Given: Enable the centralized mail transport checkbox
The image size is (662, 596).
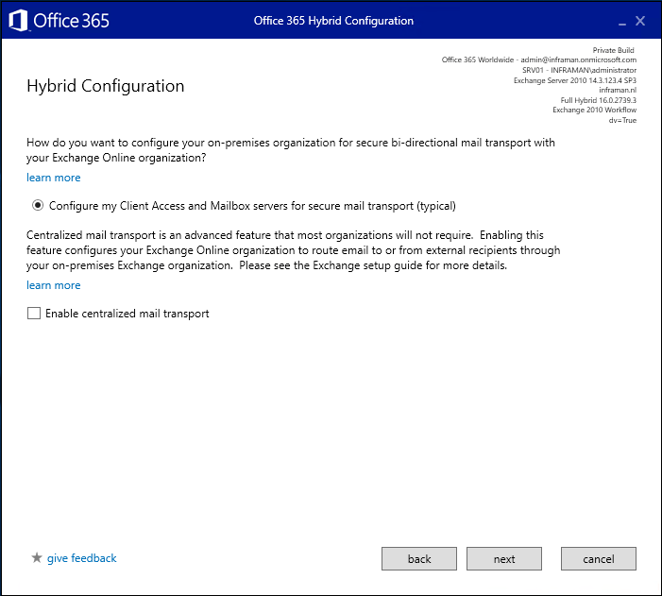Looking at the screenshot, I should coord(34,314).
